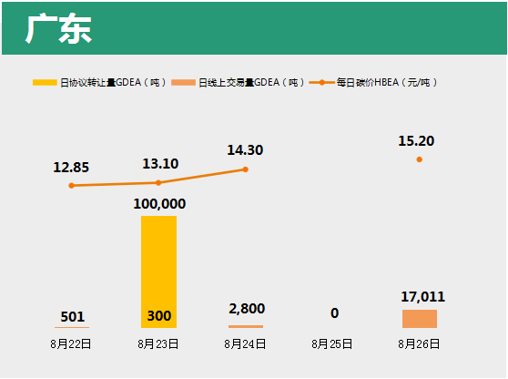508x379 pixels.
Task: Click the 日协议转让量GDEA legend text
Action: pyautogui.click(x=113, y=83)
